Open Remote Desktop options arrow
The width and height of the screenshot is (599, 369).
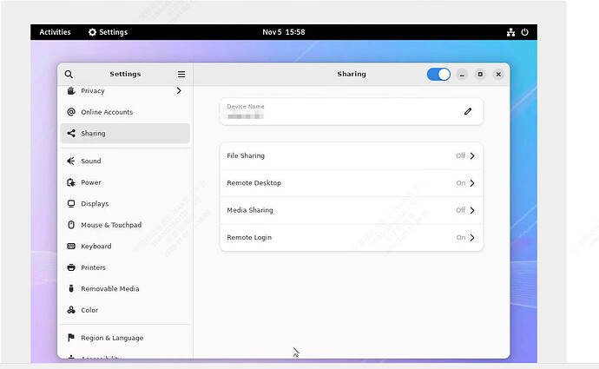(x=472, y=183)
